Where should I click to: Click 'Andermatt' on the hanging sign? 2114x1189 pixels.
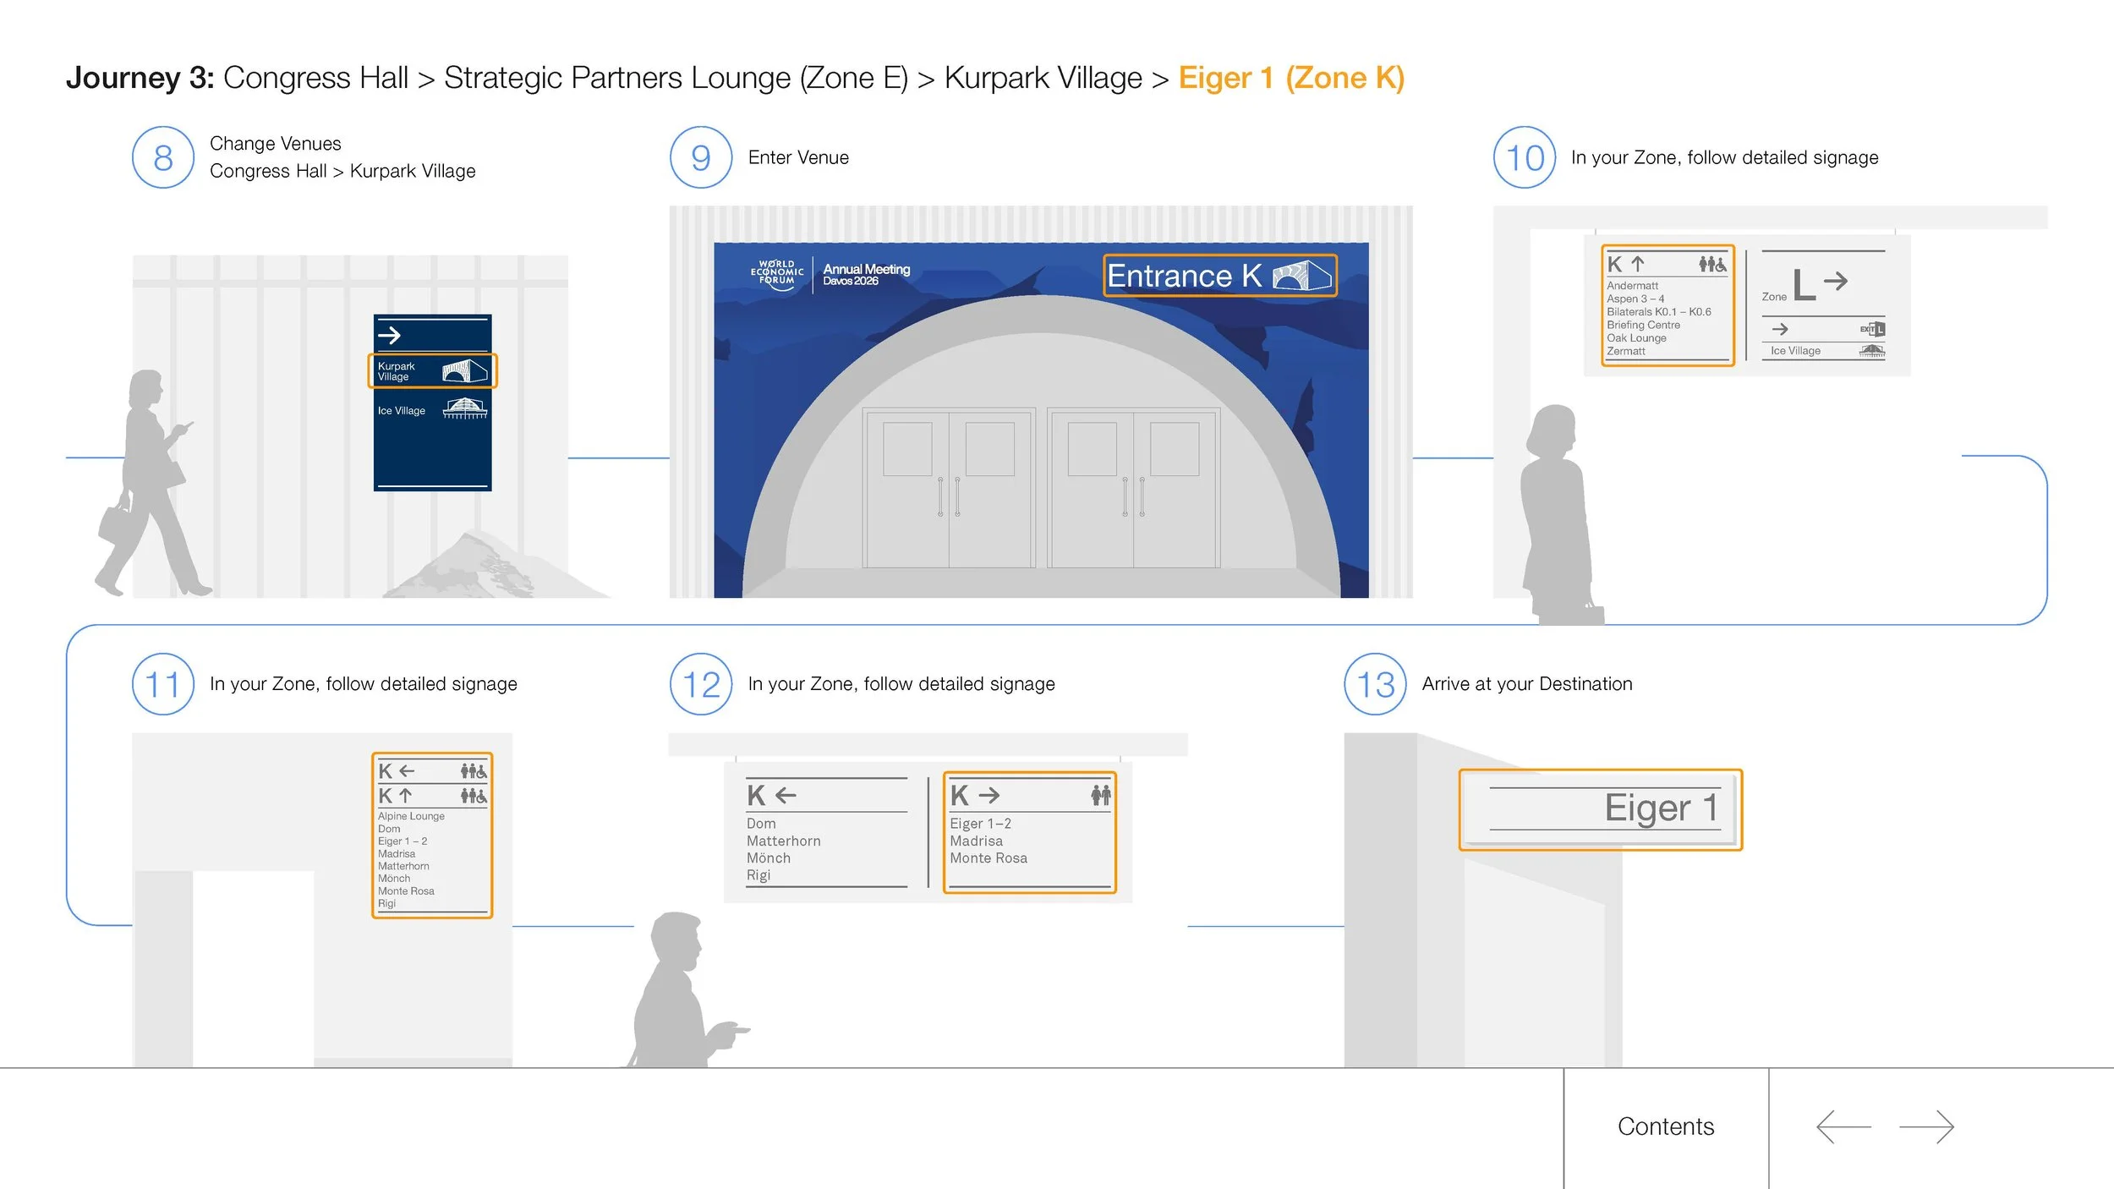(1632, 286)
